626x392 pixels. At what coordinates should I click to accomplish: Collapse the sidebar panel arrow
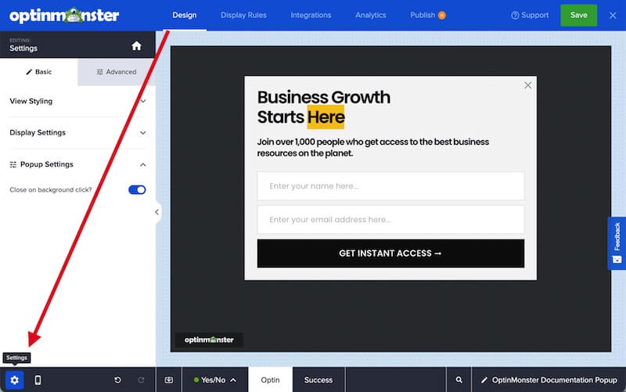click(157, 212)
